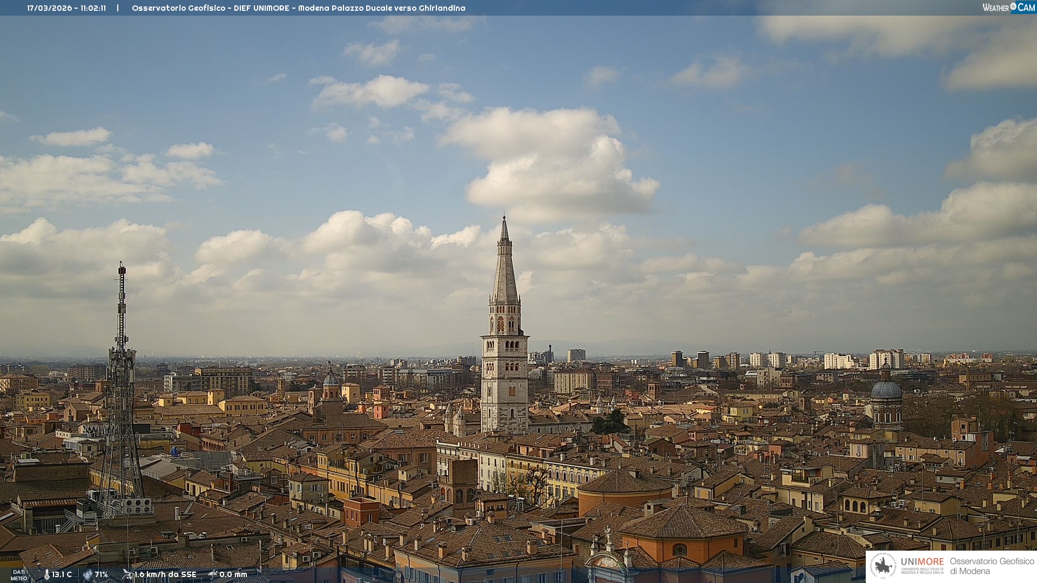1037x583 pixels.
Task: Click the 71% humidity value
Action: (x=102, y=574)
